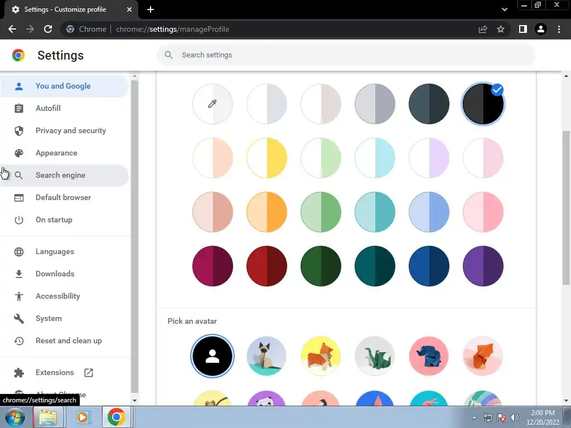
Task: Pick custom color with eyedropper swatch
Action: 212,104
